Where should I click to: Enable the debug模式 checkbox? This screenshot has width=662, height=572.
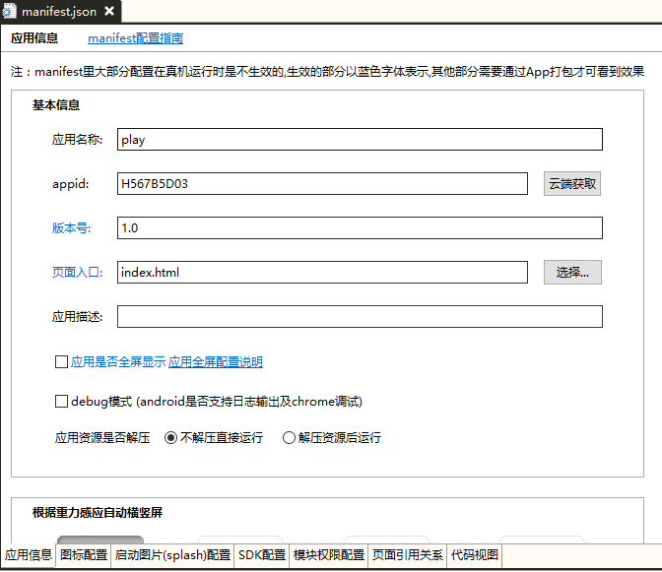[x=62, y=401]
